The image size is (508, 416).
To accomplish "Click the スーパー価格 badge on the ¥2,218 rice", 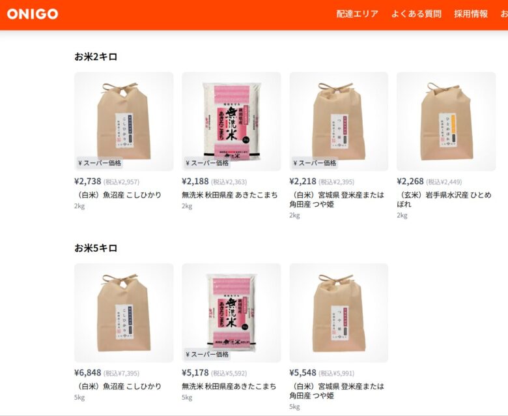I will pos(315,163).
